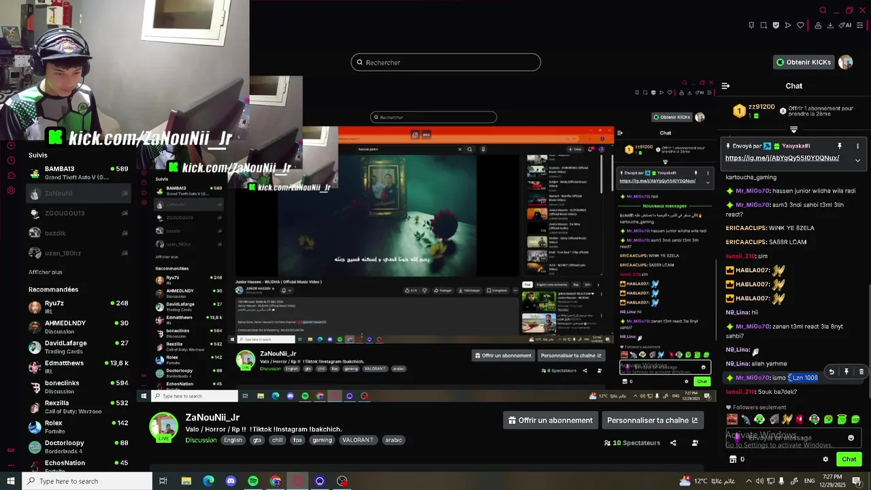Screen dimensions: 871x490
Task: Collapse chat using the arrow-lines icon
Action: [x=725, y=86]
